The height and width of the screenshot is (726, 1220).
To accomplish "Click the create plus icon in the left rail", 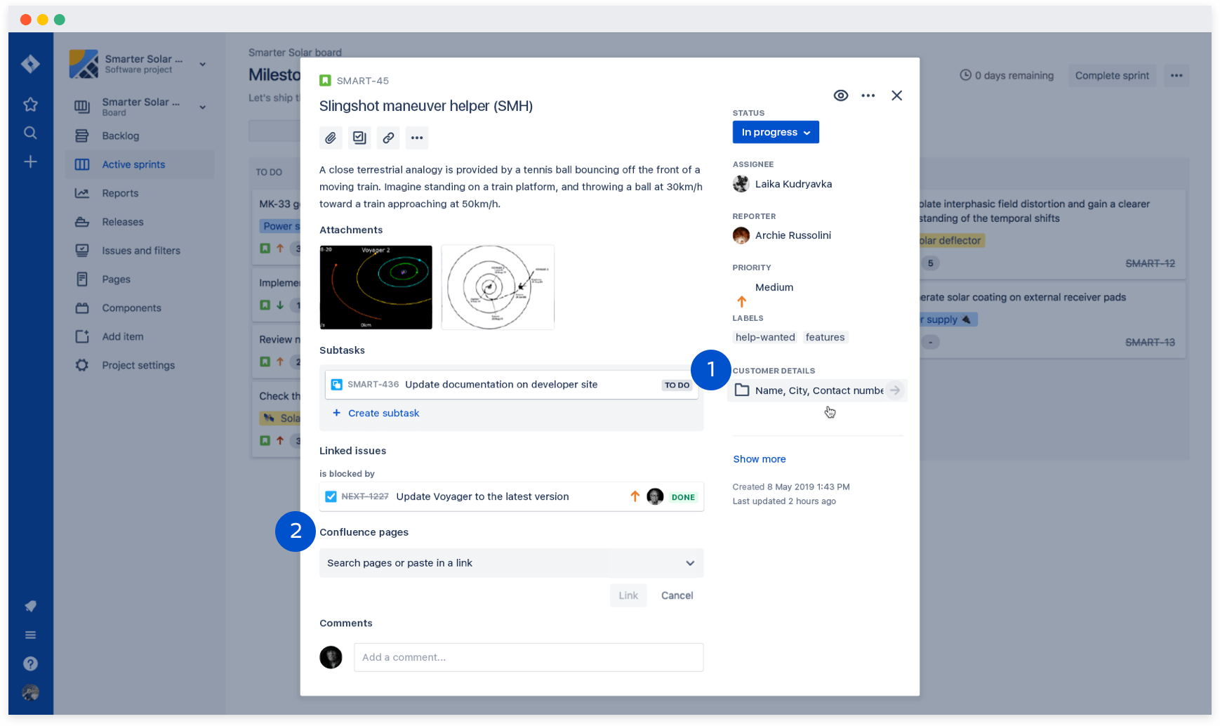I will click(30, 162).
